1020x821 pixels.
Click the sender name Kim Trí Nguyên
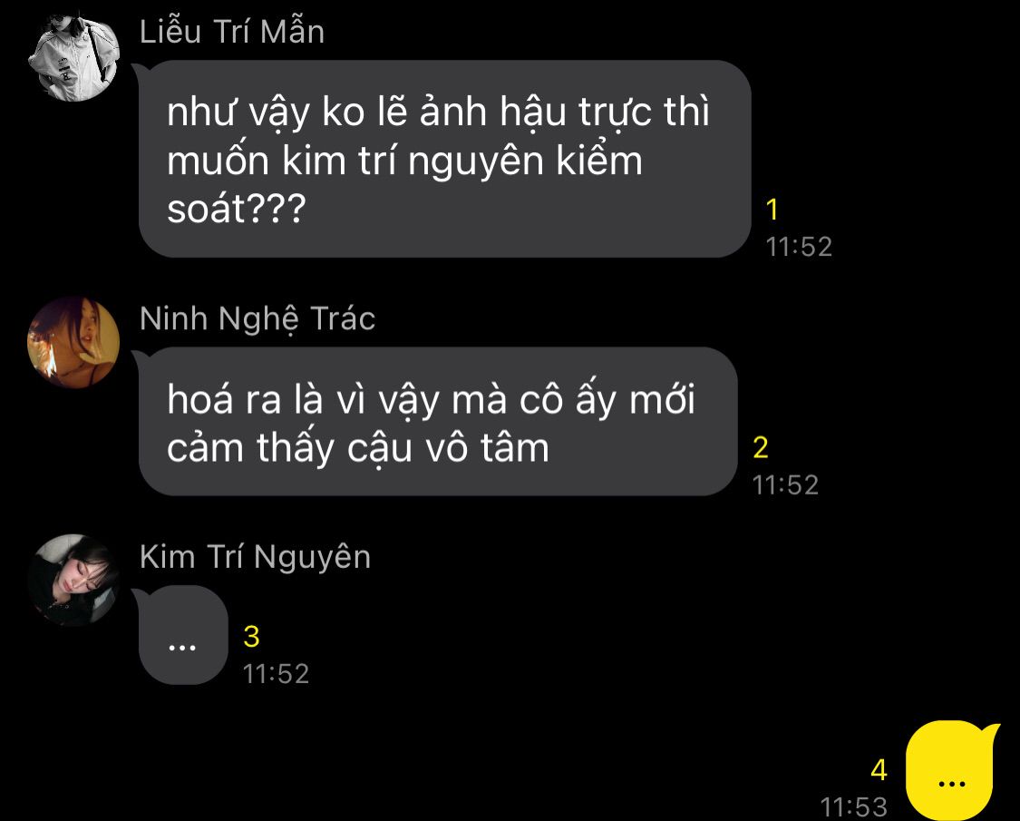point(255,557)
